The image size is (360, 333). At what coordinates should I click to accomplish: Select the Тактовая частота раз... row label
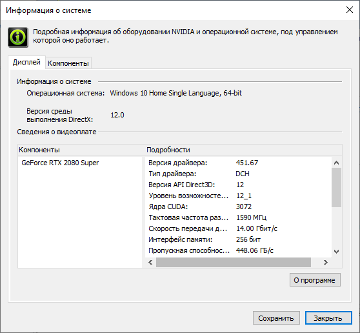188,217
